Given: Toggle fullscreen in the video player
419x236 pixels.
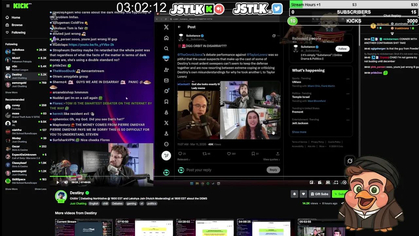Looking at the screenshot, I should coord(336,183).
